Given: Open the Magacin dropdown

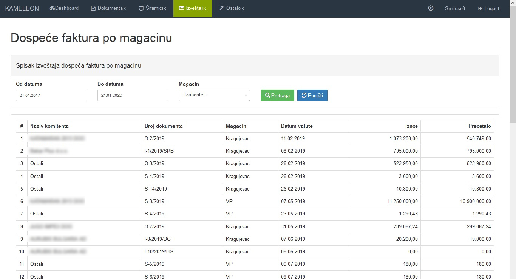Looking at the screenshot, I should 214,95.
